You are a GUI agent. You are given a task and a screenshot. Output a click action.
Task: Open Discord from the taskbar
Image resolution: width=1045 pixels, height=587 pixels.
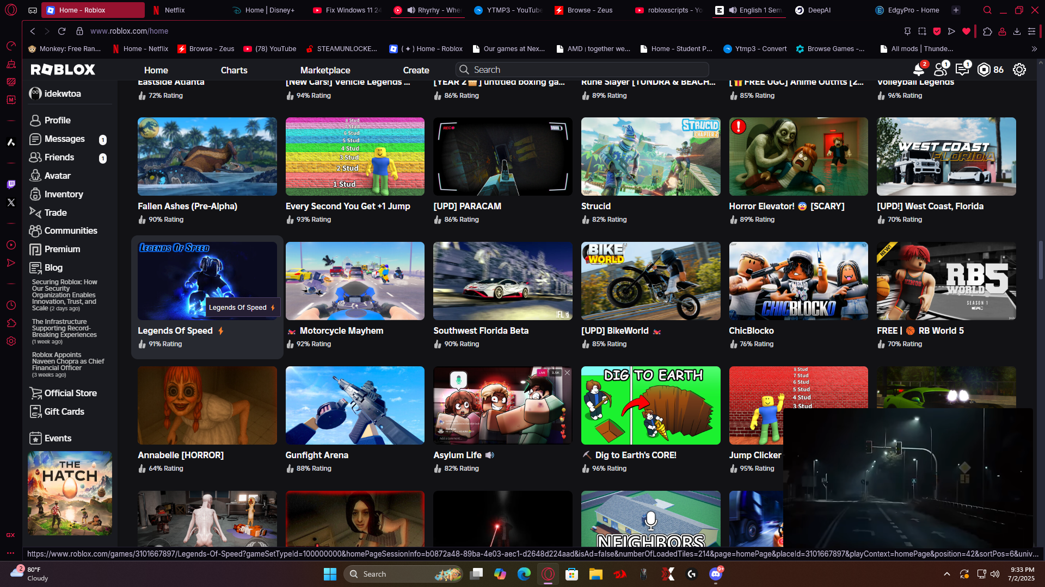pyautogui.click(x=715, y=574)
